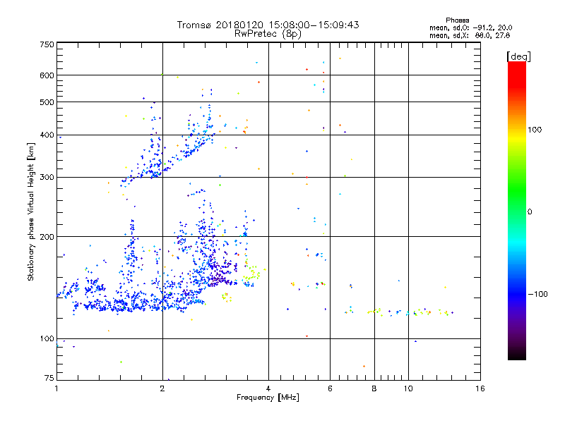Click the '400' y-axis tick label

pyautogui.click(x=47, y=135)
